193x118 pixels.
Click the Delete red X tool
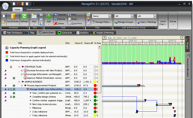click(60, 24)
